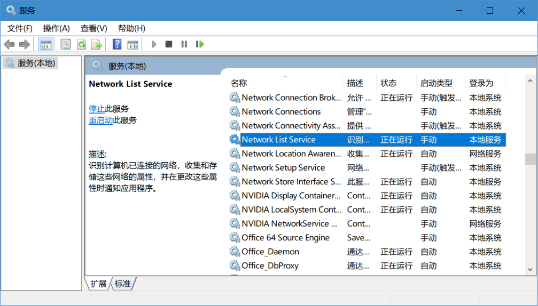Click the Back arrow in toolbar
Image resolution: width=538 pixels, height=306 pixels.
coord(9,44)
